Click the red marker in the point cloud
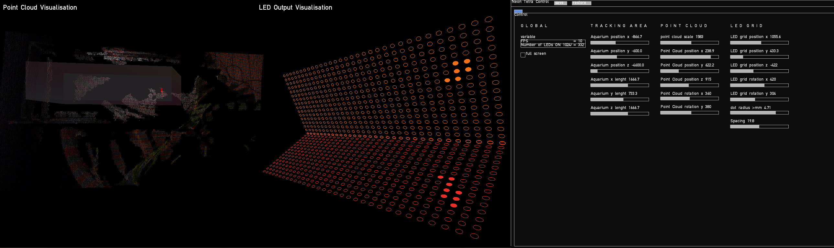The image size is (834, 248). coord(163,91)
